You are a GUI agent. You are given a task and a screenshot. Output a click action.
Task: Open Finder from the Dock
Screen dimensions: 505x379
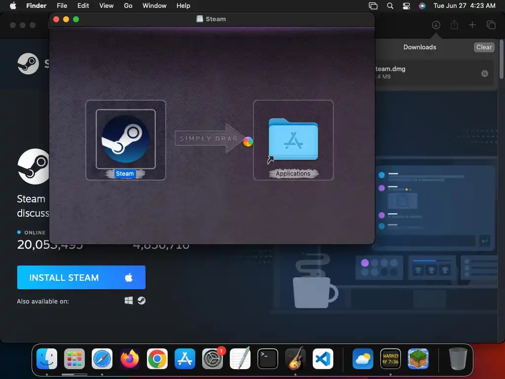47,358
